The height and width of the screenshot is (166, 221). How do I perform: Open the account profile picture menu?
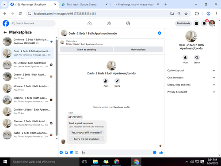212,23
